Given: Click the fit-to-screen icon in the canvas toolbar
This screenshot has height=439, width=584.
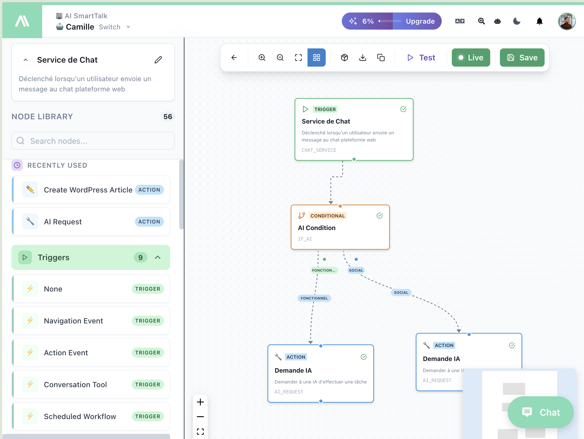Looking at the screenshot, I should pyautogui.click(x=298, y=58).
